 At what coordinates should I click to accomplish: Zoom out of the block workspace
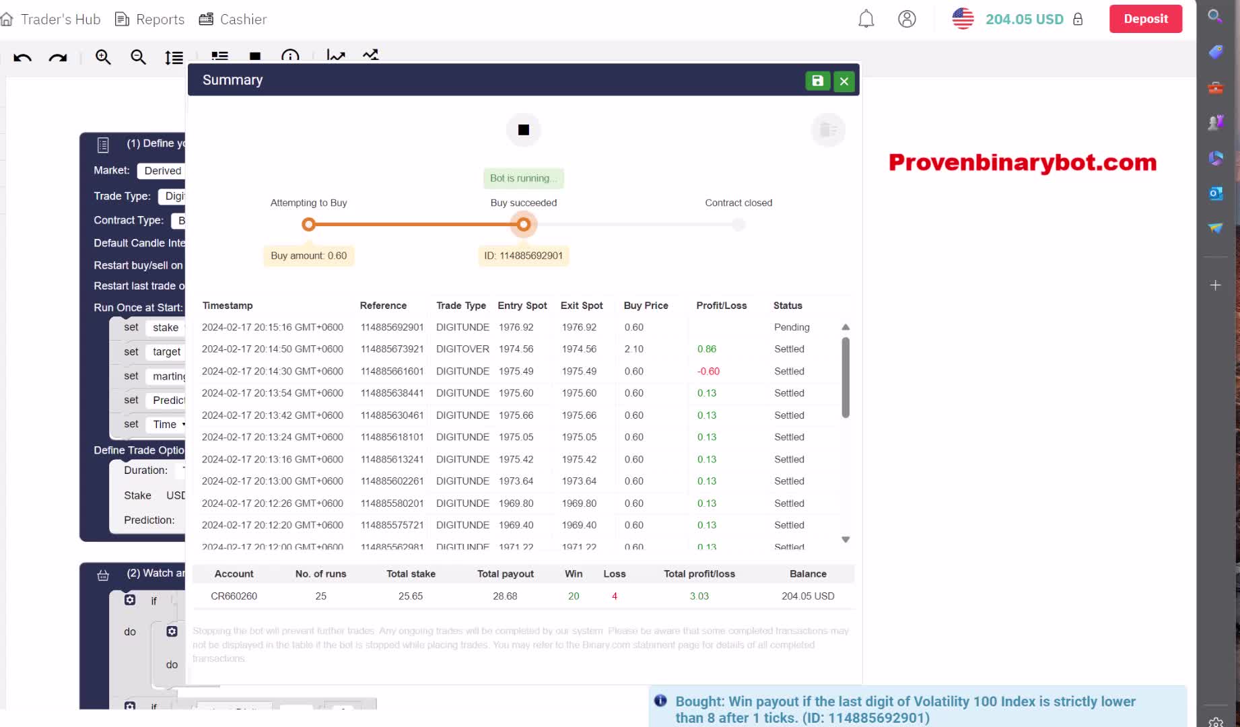click(138, 57)
